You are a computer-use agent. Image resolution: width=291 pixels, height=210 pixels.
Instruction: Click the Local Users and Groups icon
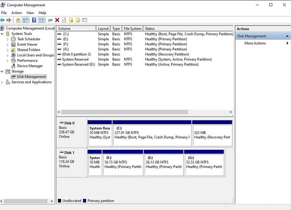tap(13, 55)
